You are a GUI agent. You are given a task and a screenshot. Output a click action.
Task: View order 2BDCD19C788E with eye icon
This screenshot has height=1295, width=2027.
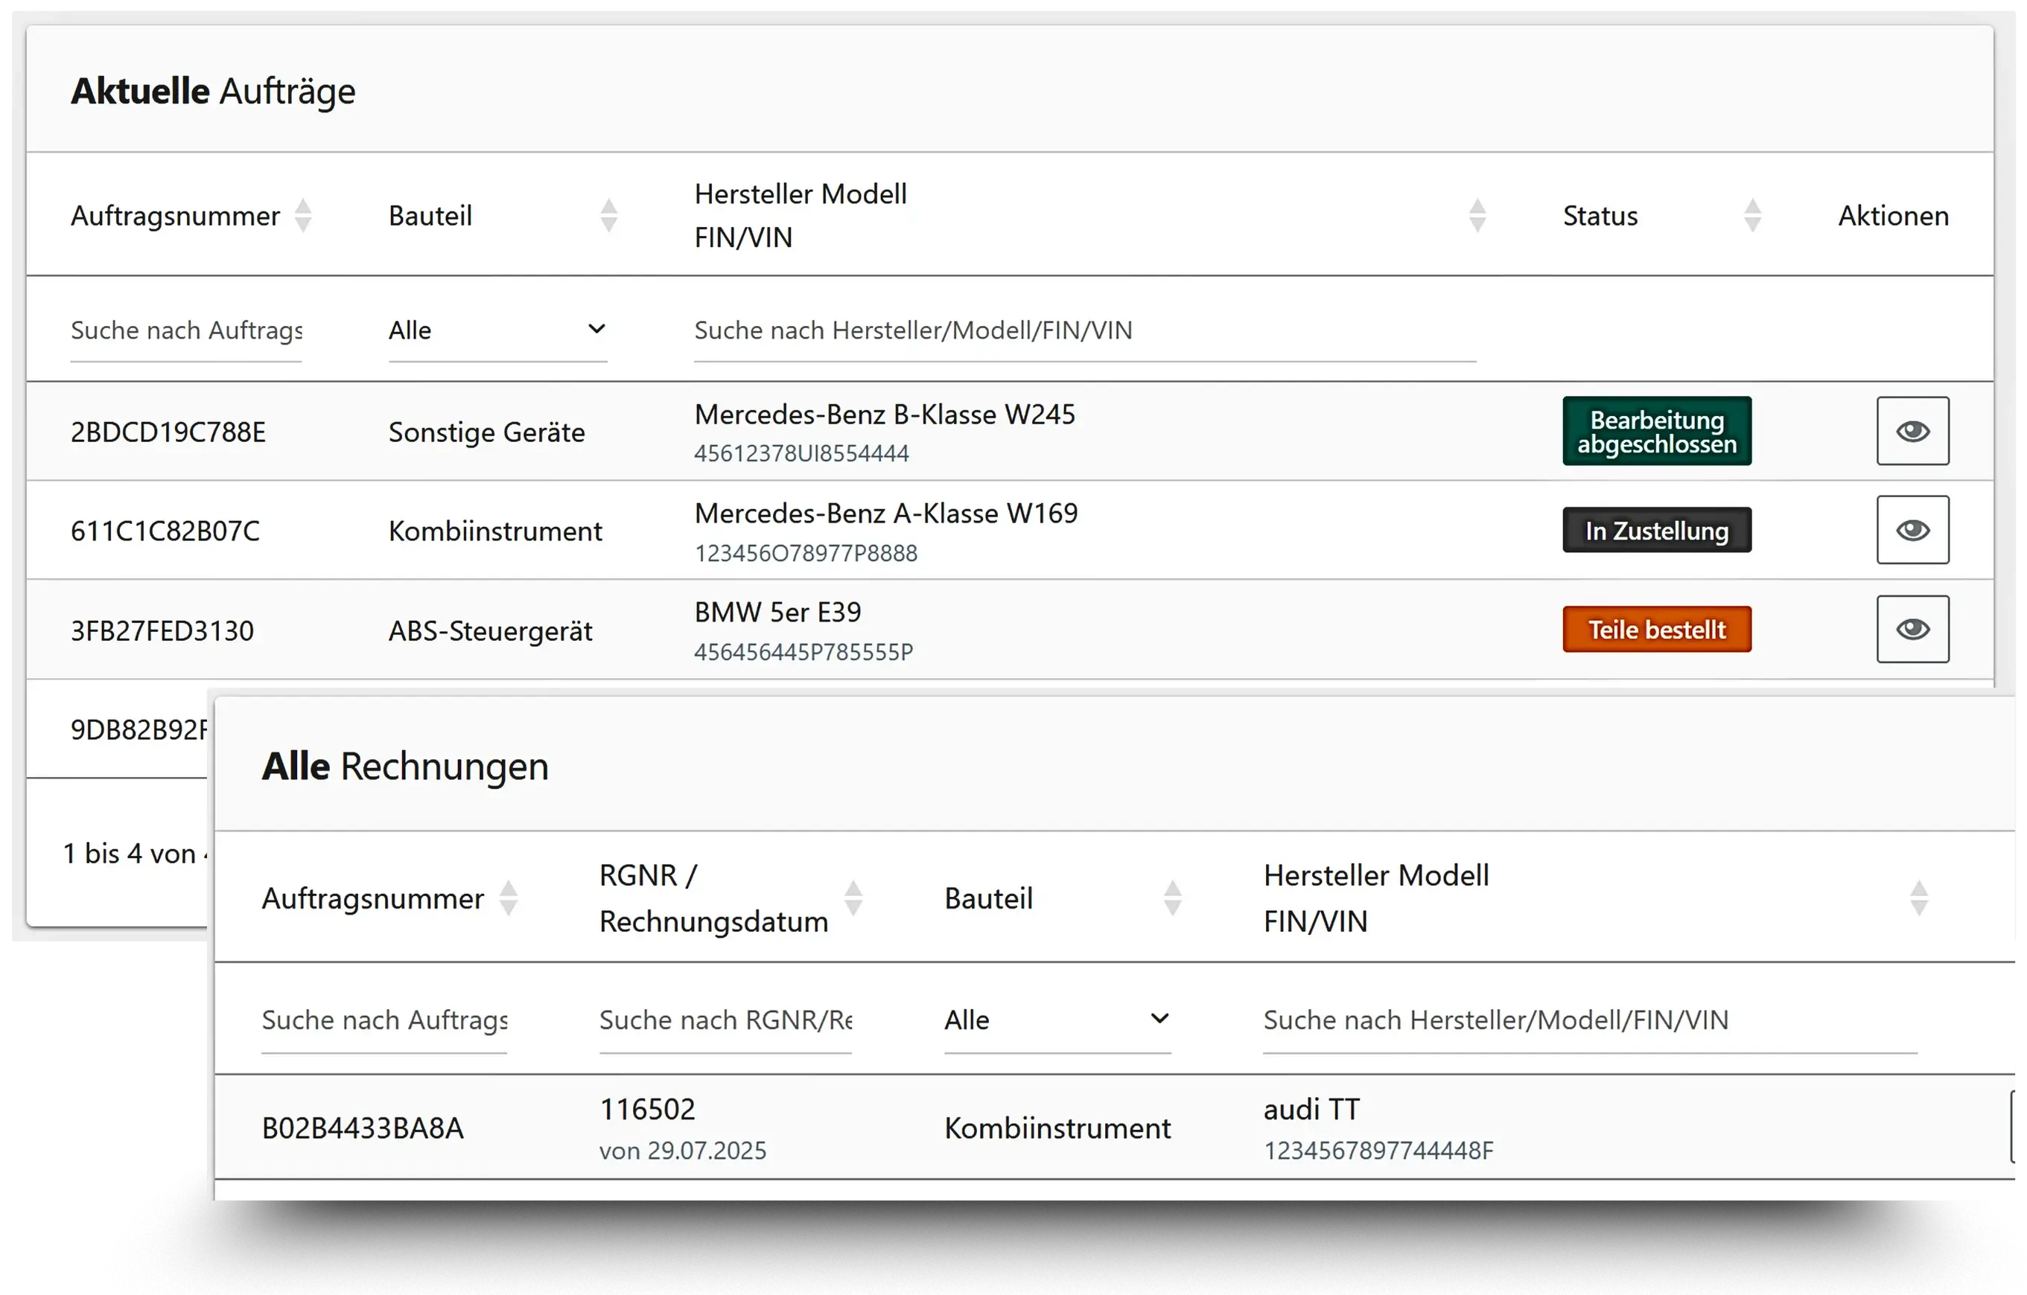[x=1912, y=431]
